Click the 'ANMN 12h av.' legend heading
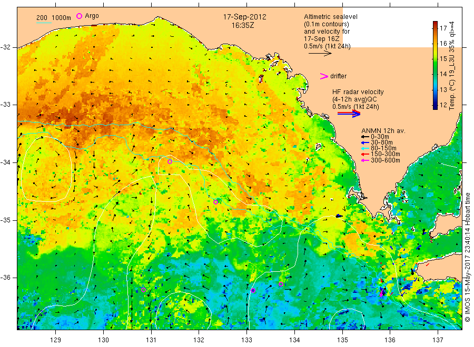This screenshot has height=347, width=474. (383, 131)
